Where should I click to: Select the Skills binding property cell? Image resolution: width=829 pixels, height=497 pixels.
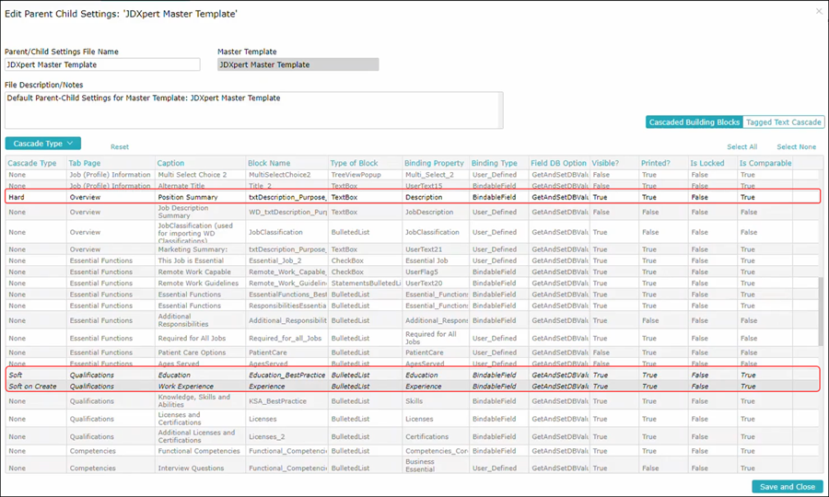414,401
